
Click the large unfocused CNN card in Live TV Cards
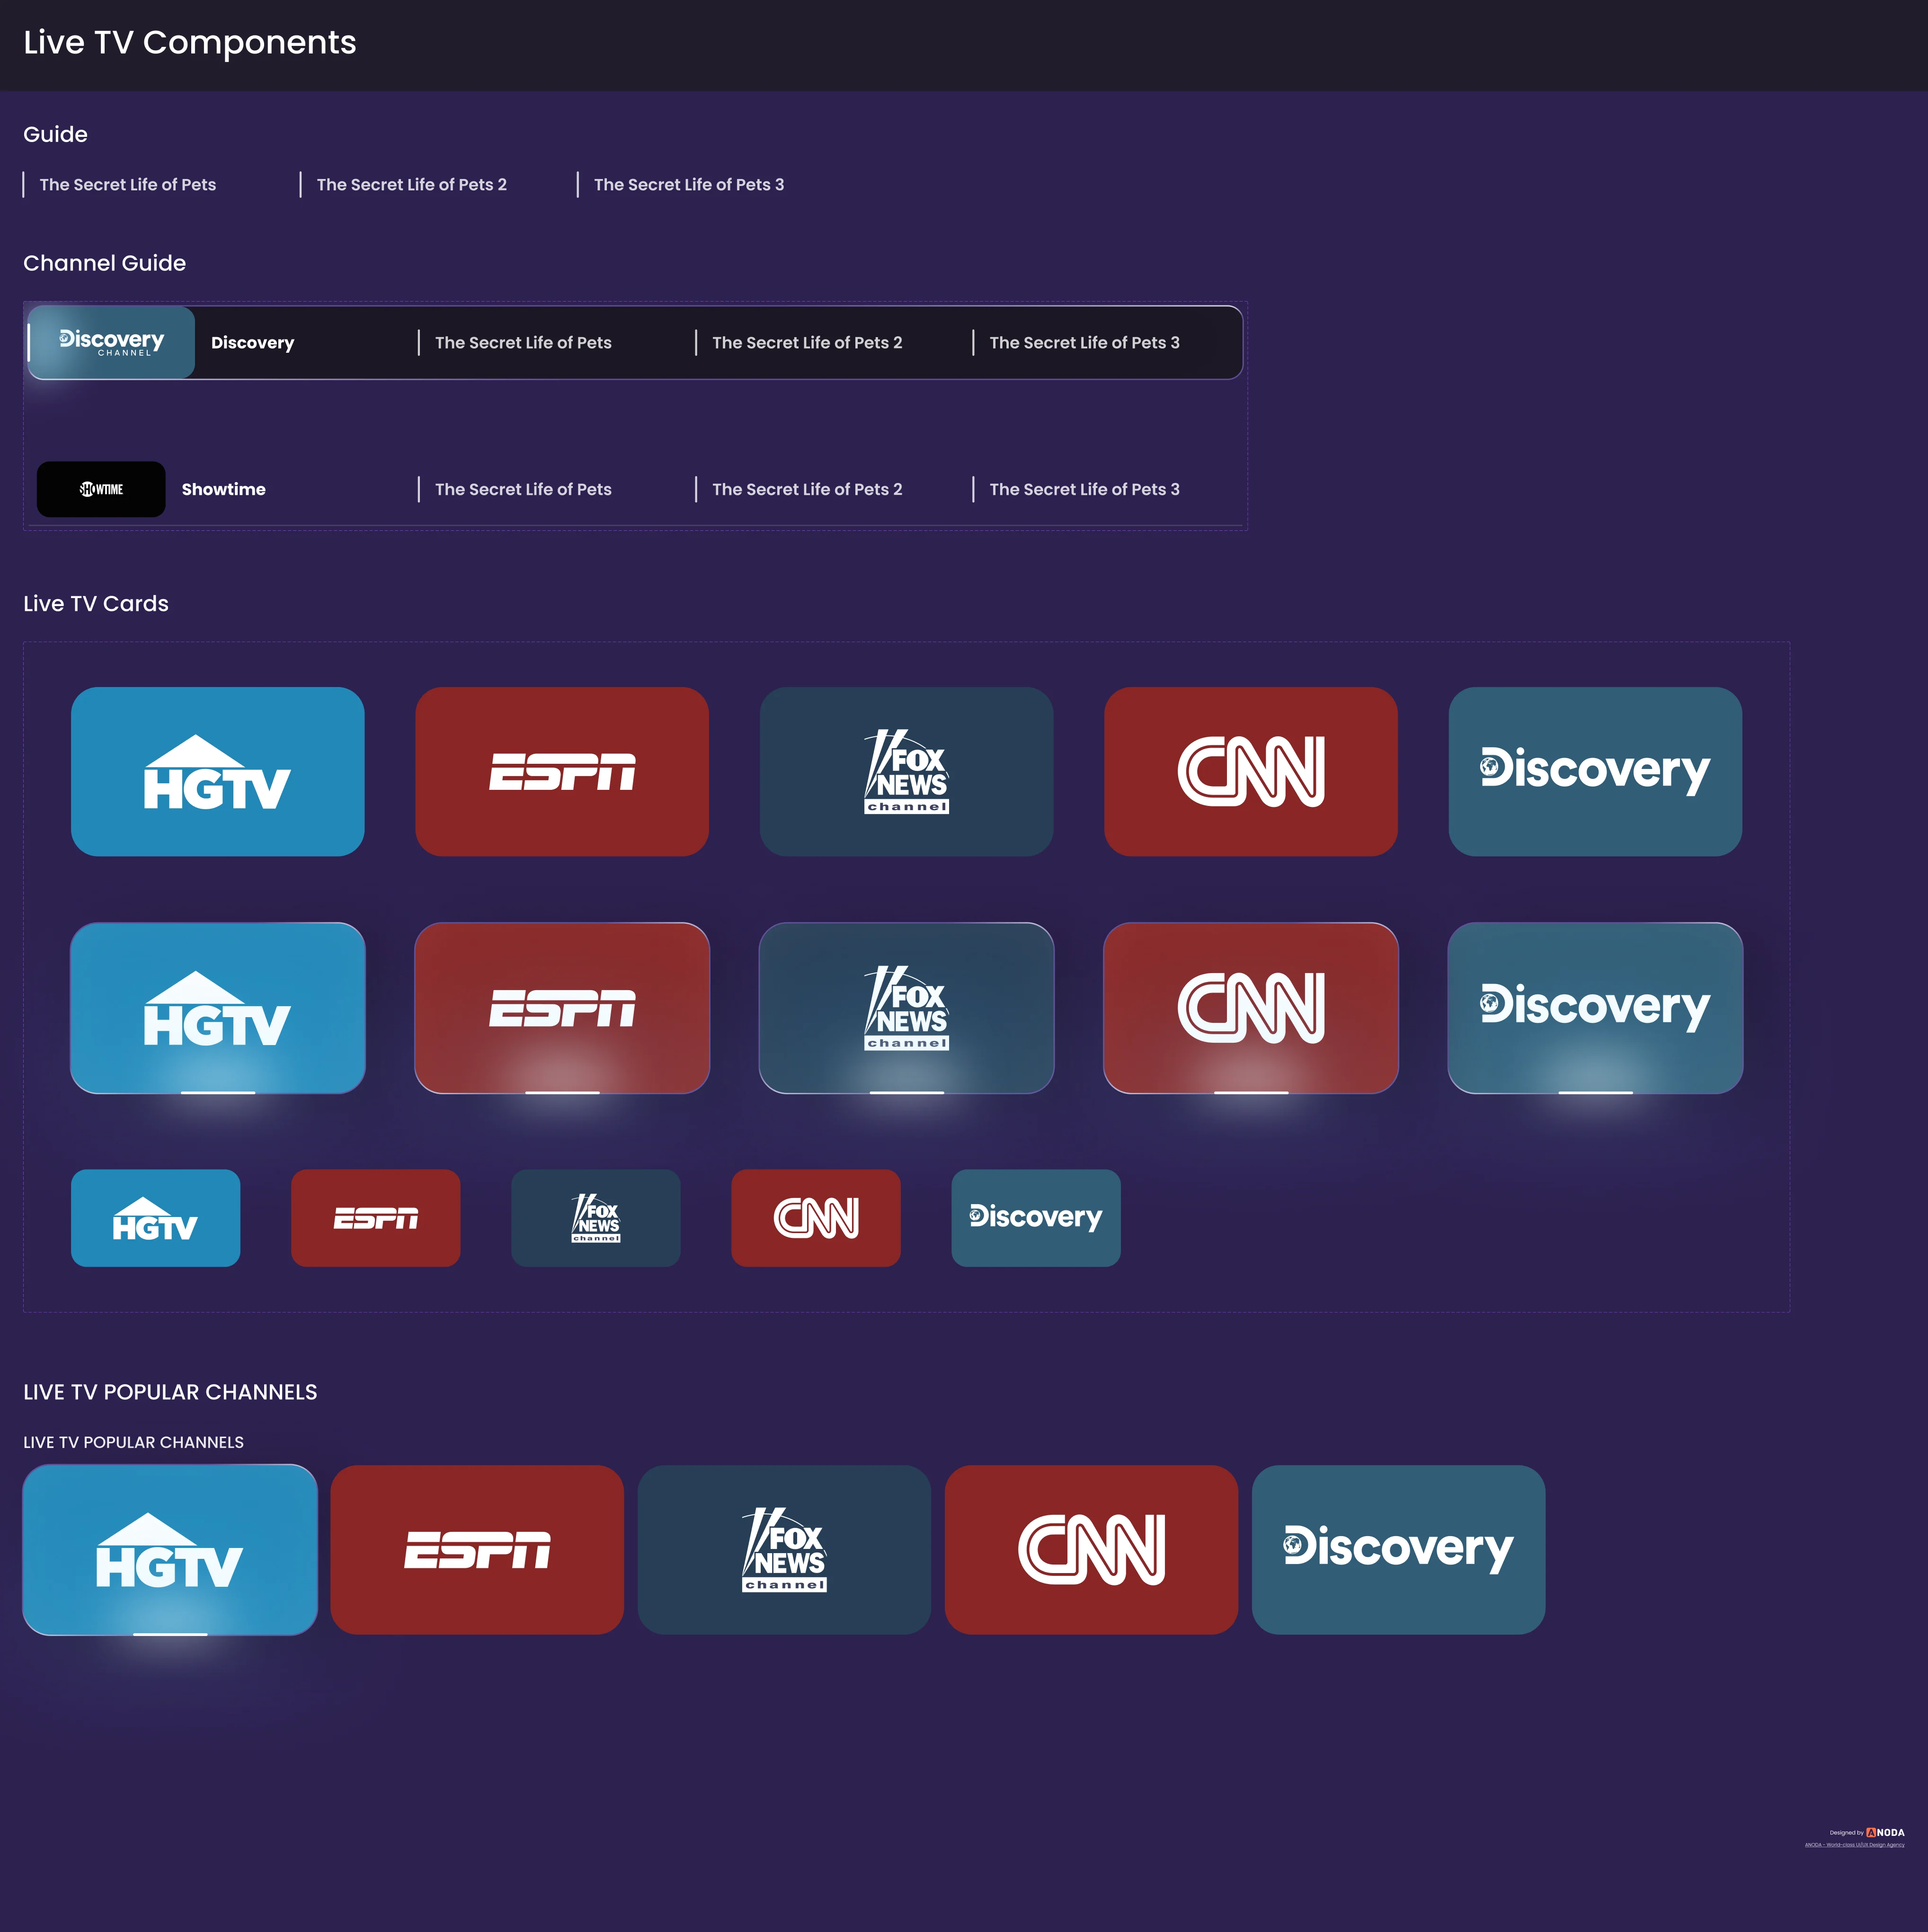point(1250,771)
